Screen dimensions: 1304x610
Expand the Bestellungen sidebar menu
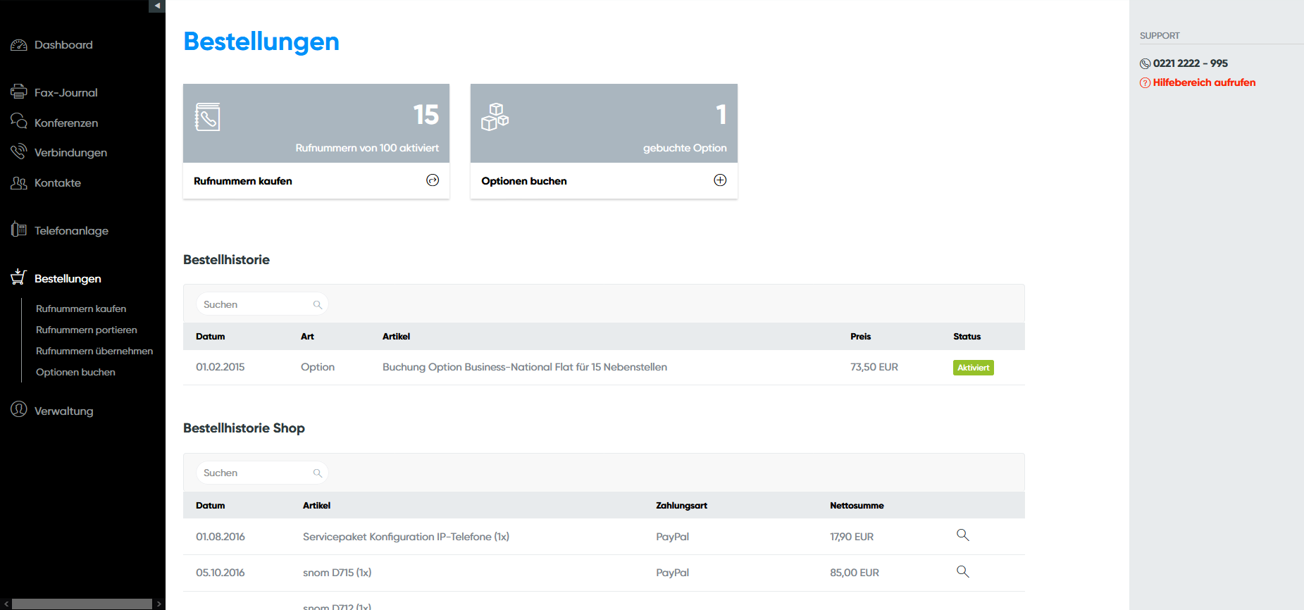(x=68, y=278)
